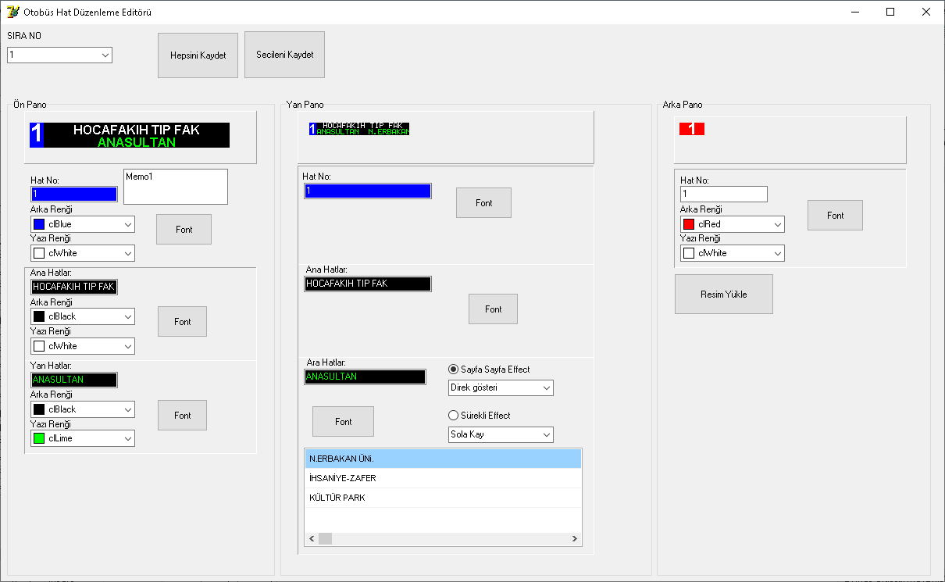Viewport: 945px width, 582px height.
Task: Click right arrow of list horizontal scrollbar
Action: pos(576,539)
